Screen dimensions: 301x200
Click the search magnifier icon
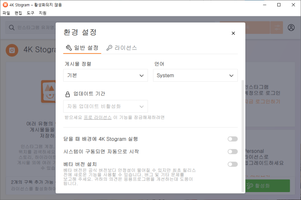12,27
